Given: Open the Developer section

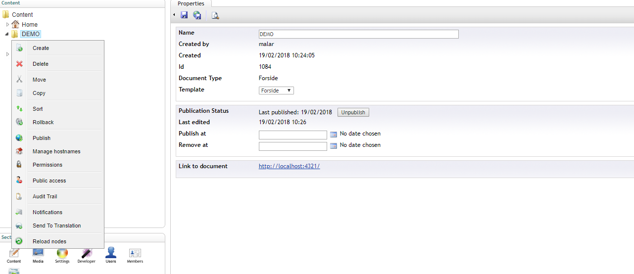Looking at the screenshot, I should click(87, 254).
